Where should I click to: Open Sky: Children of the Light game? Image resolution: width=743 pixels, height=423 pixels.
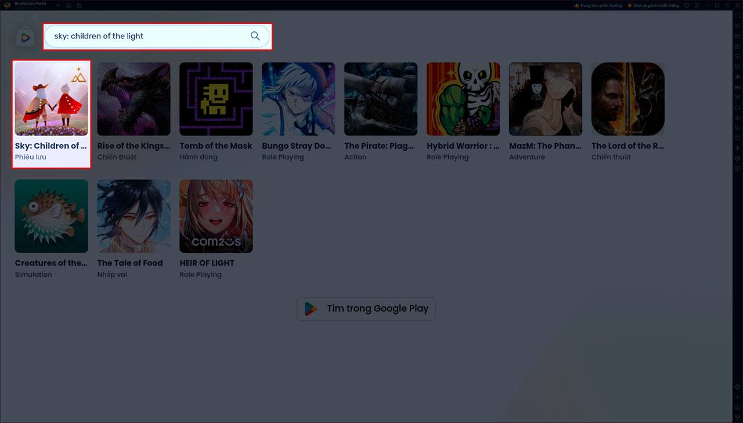pyautogui.click(x=52, y=99)
